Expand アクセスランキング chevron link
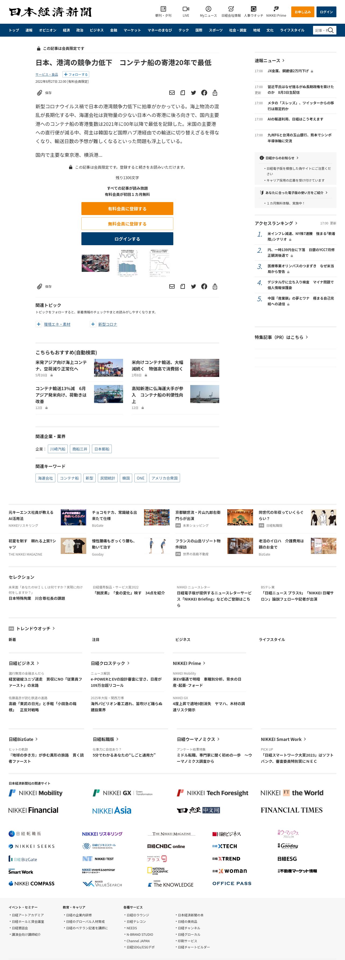 (296, 223)
